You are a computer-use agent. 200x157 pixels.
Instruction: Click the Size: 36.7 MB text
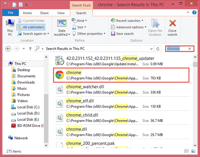(x=153, y=121)
